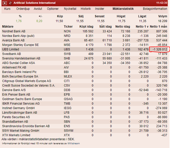
Task: View the Insider tab
Action: point(99,9)
